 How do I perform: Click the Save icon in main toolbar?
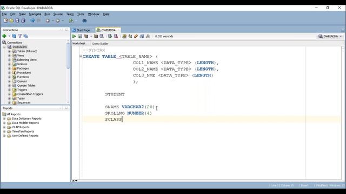coord(17,20)
